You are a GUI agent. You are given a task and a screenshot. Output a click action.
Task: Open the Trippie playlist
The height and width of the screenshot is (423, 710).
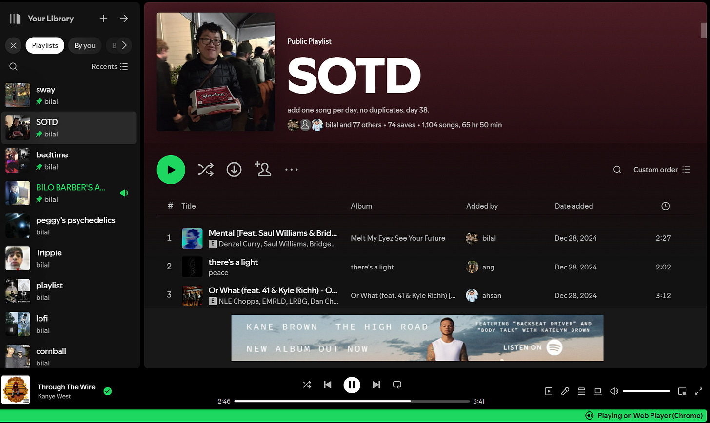click(69, 258)
